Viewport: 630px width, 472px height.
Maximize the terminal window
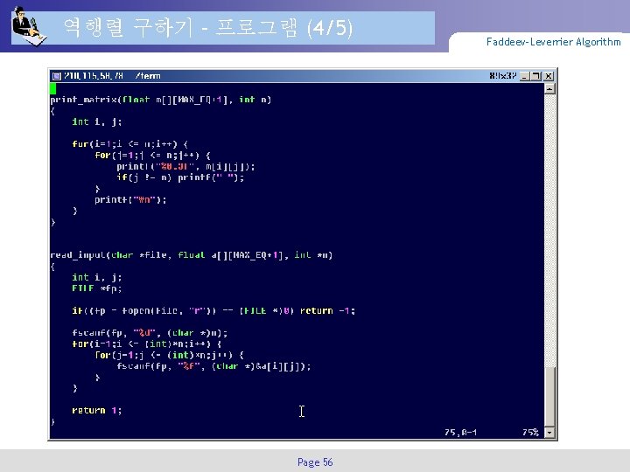click(536, 76)
